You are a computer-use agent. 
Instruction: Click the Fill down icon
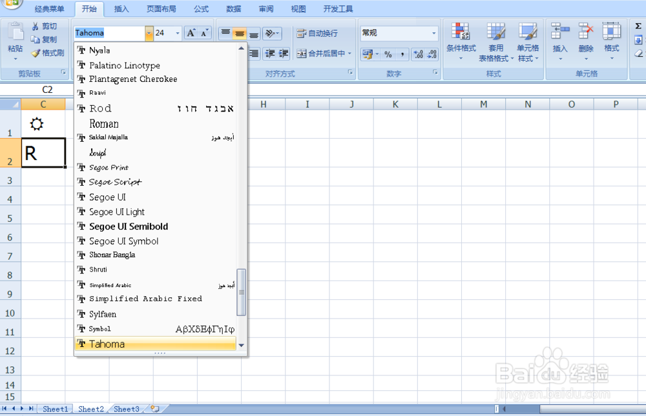638,40
